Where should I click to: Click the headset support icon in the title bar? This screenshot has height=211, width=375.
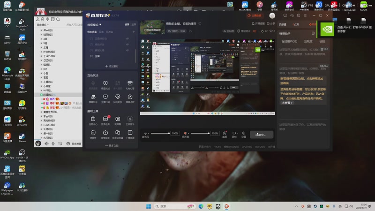[292, 15]
